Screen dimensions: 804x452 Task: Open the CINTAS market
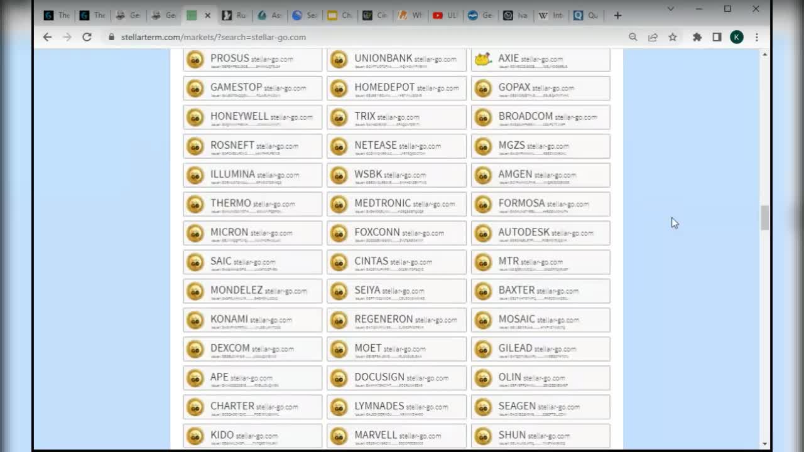[396, 262]
